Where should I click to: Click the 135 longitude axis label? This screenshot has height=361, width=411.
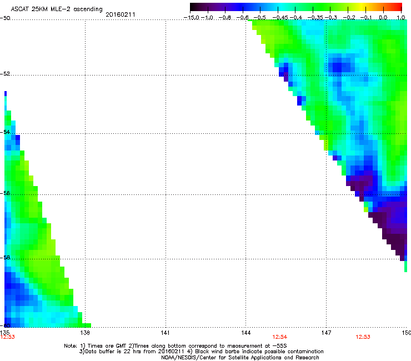[x=4, y=333]
